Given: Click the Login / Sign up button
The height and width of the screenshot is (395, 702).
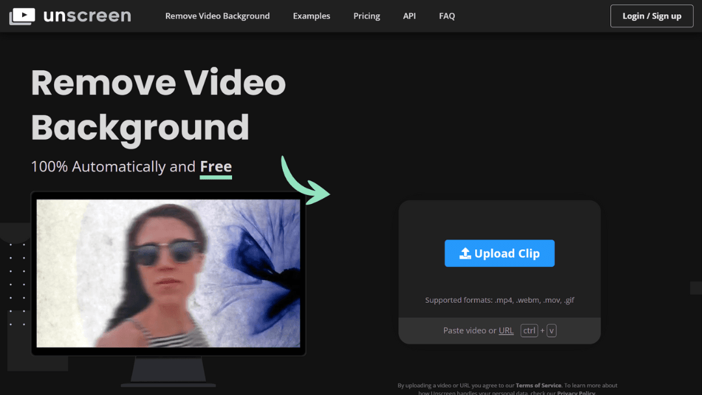Looking at the screenshot, I should 651,16.
